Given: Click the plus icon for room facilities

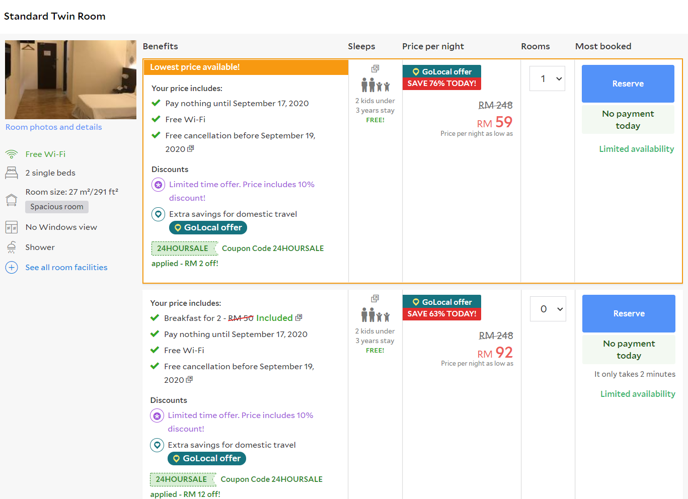Looking at the screenshot, I should click(x=12, y=268).
